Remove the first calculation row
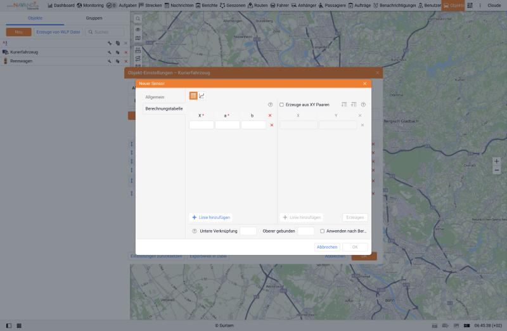 tap(272, 125)
